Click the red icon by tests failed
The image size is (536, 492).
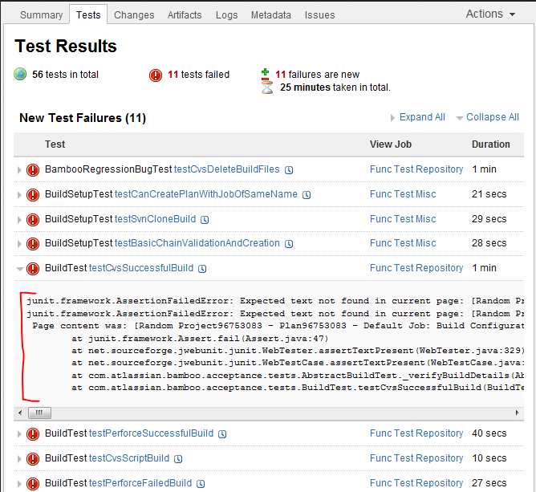point(156,75)
